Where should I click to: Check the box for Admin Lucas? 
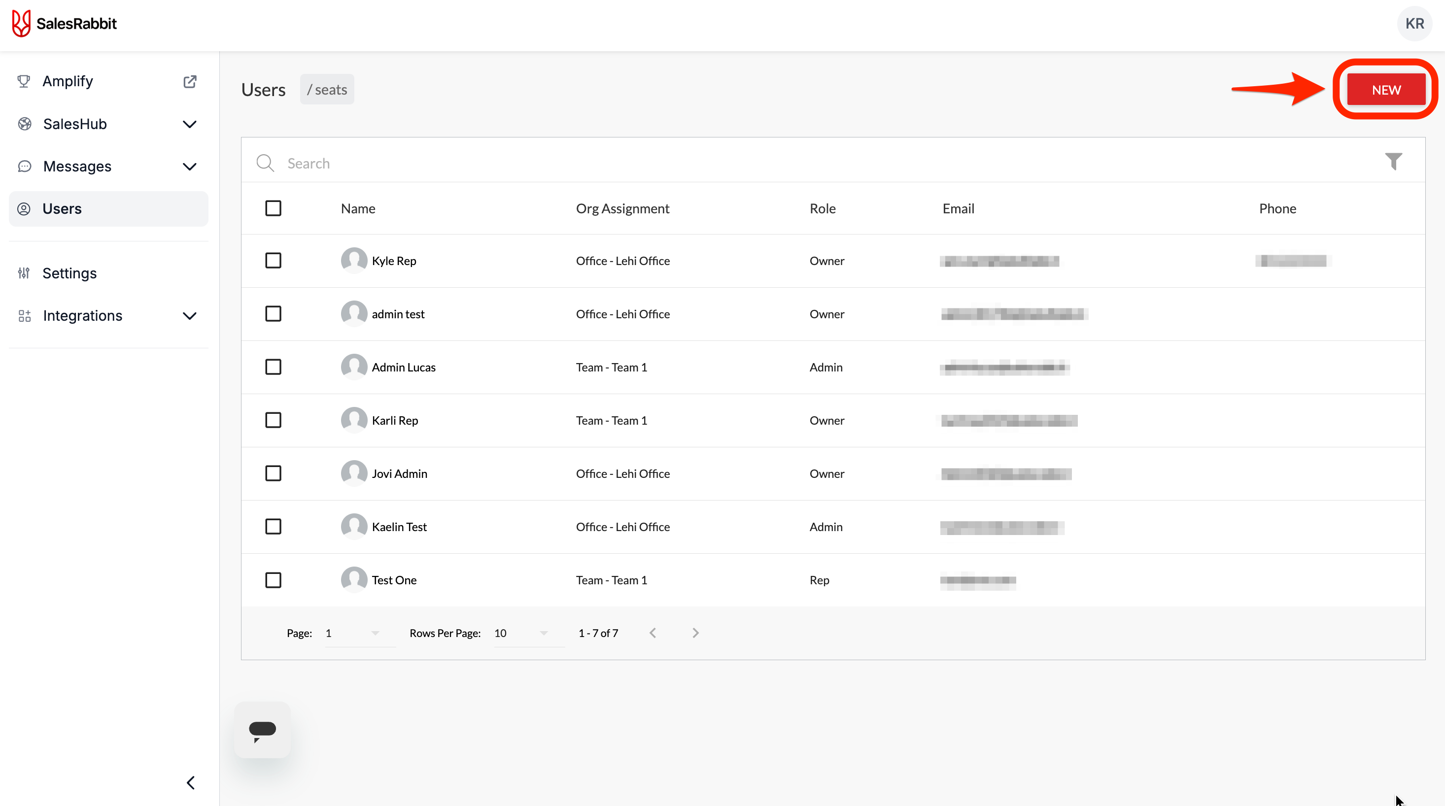click(x=273, y=367)
